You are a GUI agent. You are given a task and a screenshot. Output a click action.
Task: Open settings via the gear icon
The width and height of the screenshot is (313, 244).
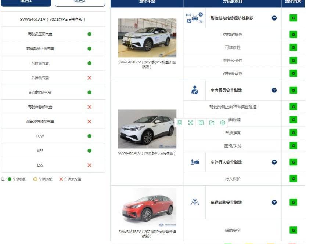point(222,123)
